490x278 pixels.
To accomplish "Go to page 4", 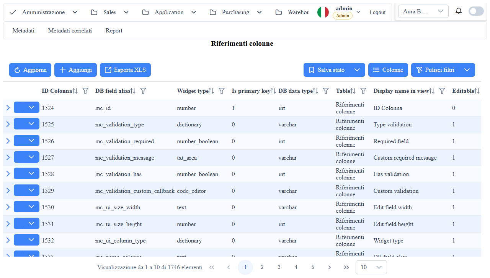I will click(296, 267).
